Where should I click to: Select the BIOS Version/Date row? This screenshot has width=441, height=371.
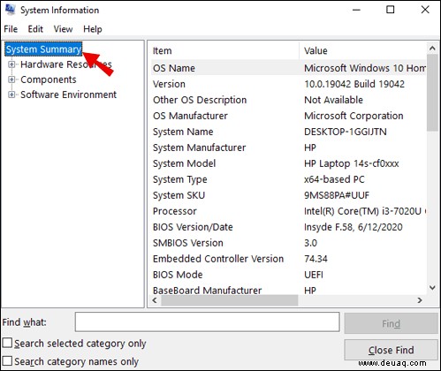tap(288, 227)
